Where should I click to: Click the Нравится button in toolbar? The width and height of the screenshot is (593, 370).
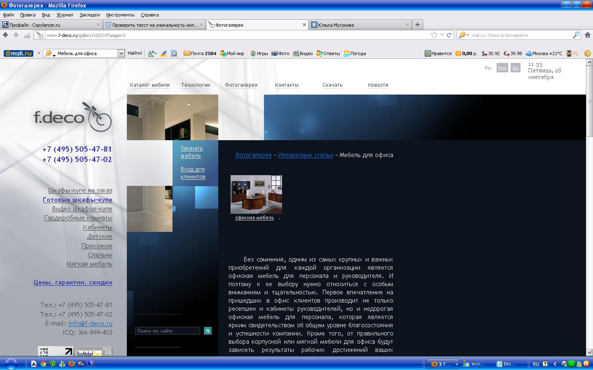click(x=438, y=53)
